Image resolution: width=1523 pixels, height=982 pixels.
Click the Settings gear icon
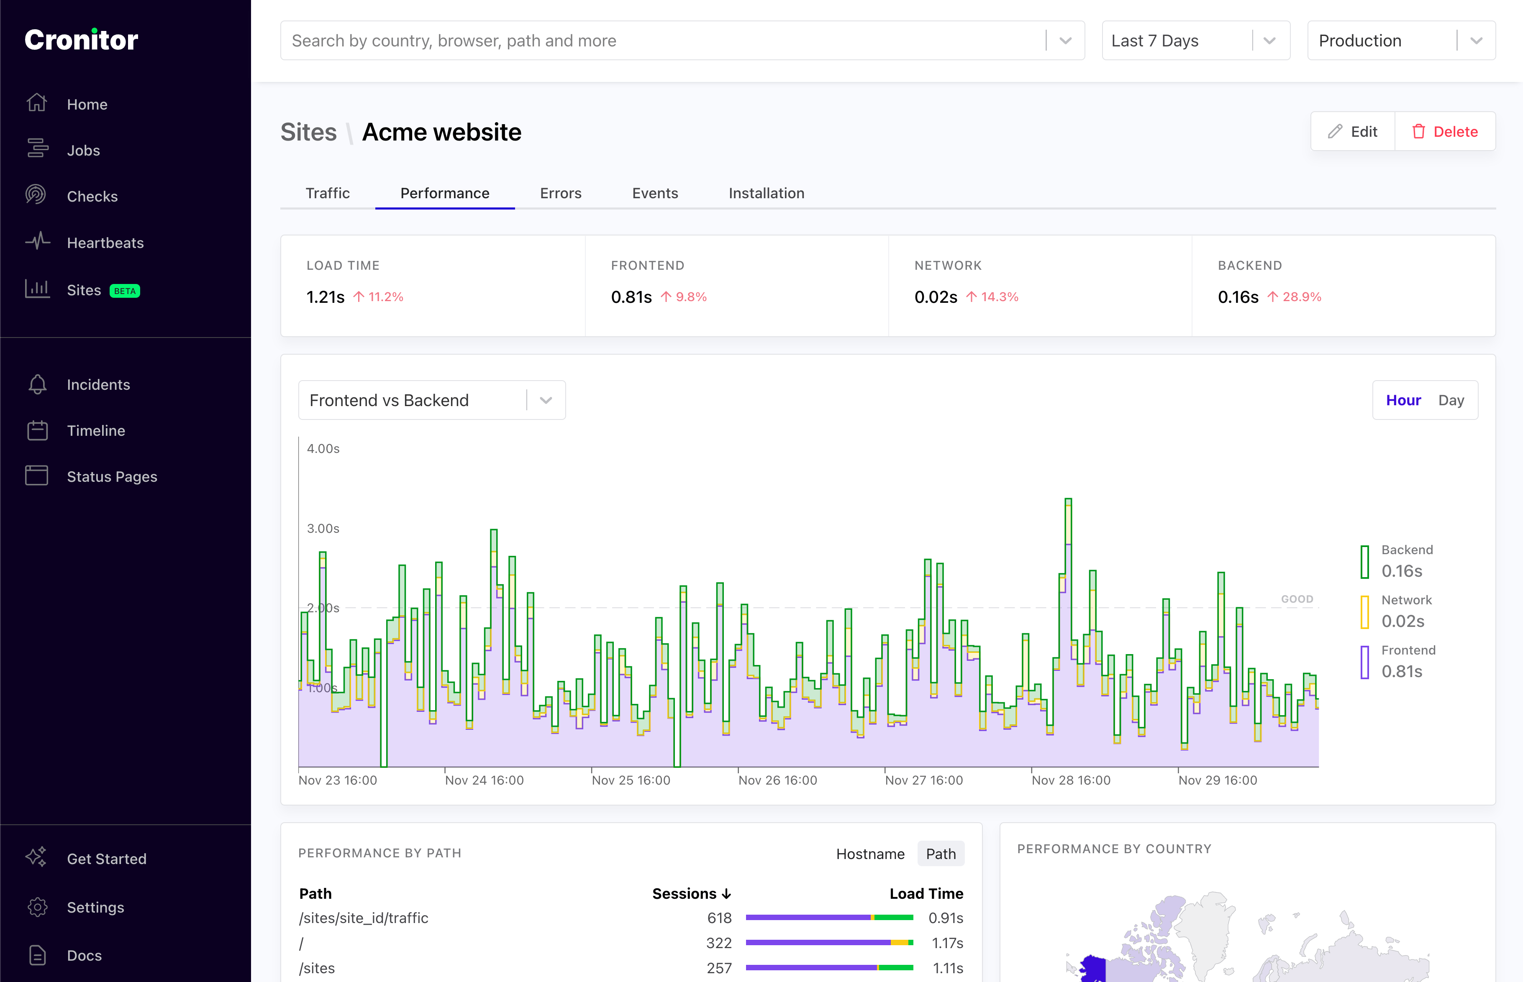37,907
